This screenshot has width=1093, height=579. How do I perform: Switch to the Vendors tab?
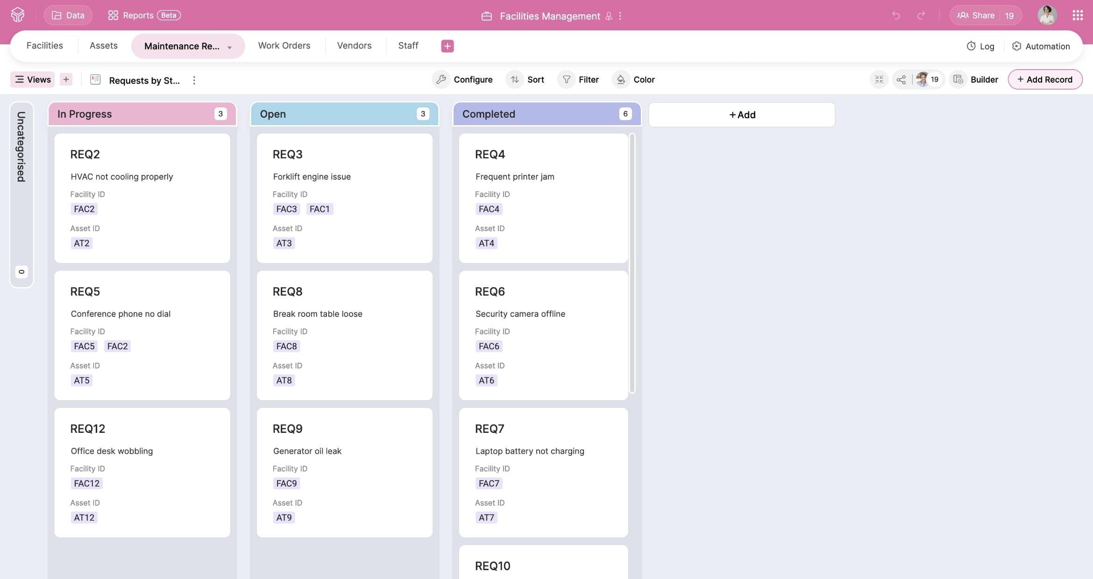354,45
